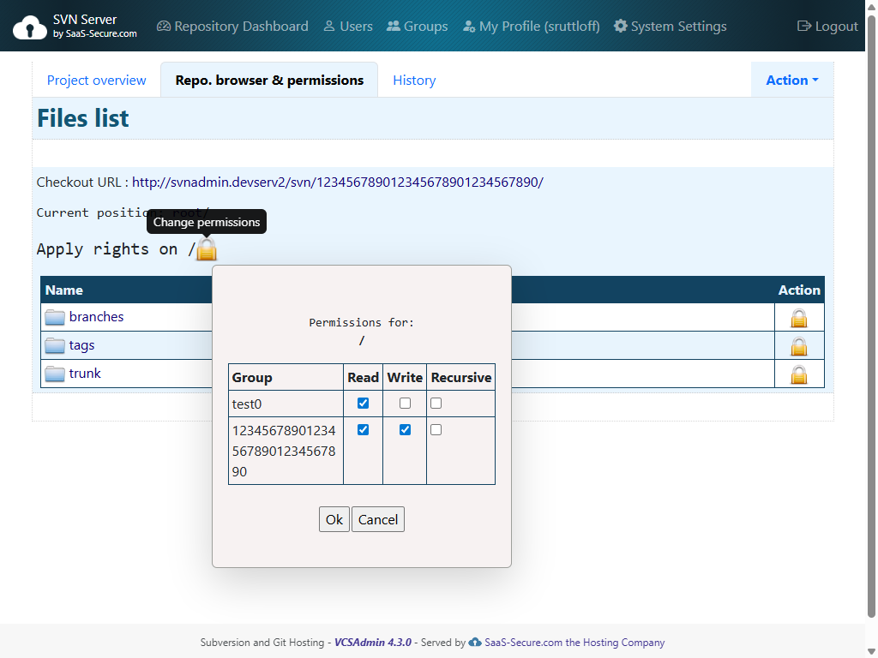Screen dimensions: 878x658
Task: Click the scrollbar down arrow
Action: 871,651
